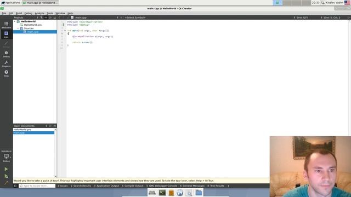
Task: Open the Tools menu
Action: pyautogui.click(x=50, y=13)
